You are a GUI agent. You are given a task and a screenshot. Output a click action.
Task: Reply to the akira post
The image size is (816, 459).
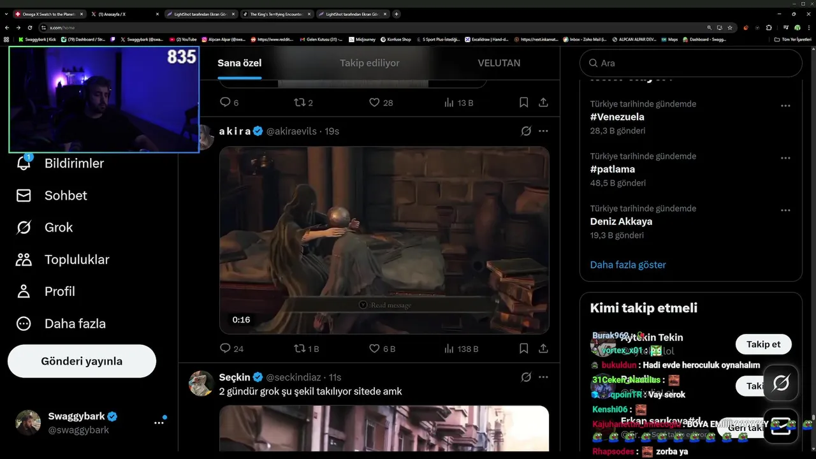[224, 349]
